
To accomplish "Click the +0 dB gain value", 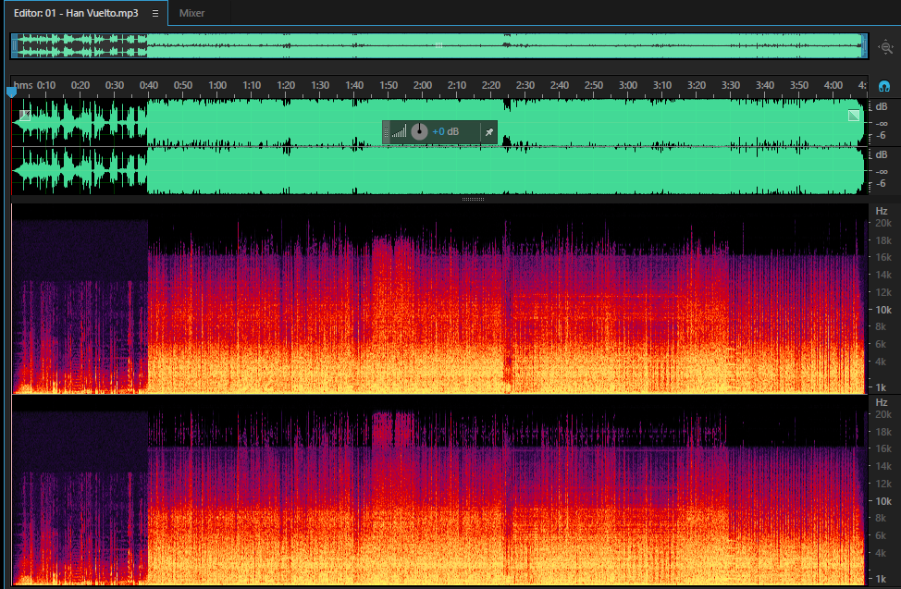I will 445,131.
